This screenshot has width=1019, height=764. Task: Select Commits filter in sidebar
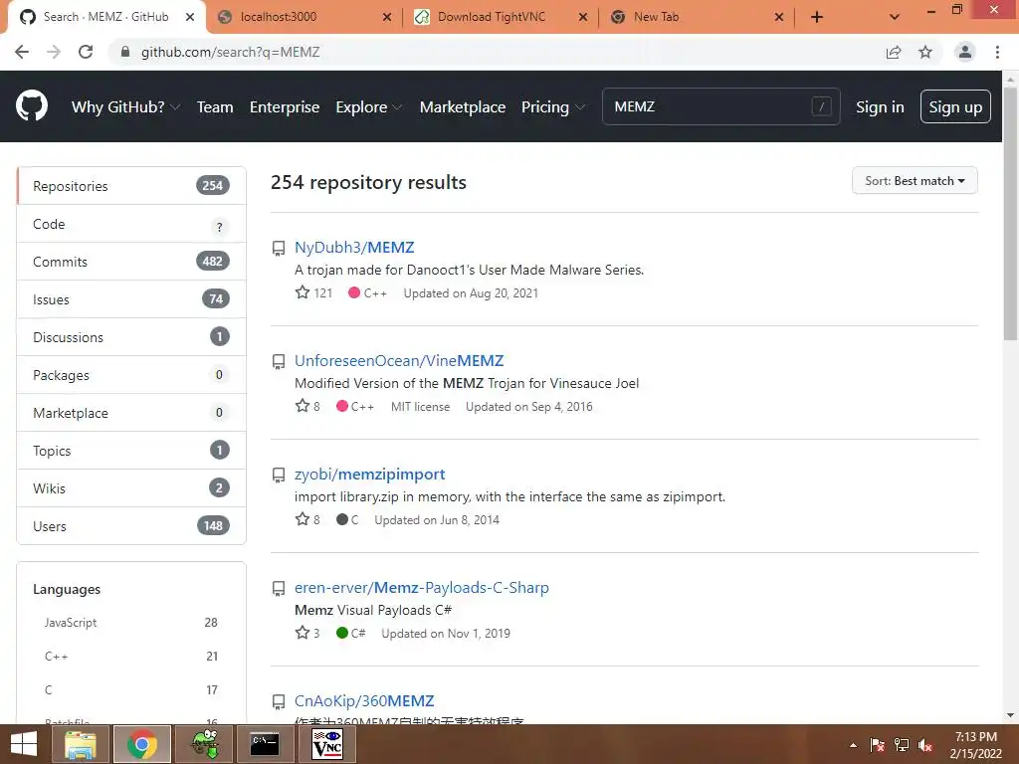(131, 262)
